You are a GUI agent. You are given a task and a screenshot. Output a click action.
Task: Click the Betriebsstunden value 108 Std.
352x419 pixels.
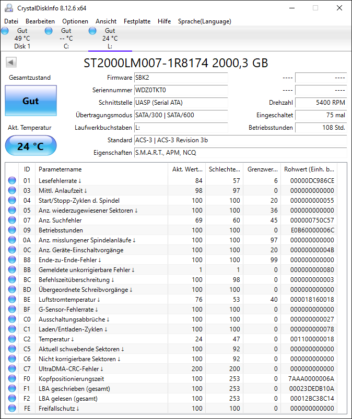pos(321,128)
